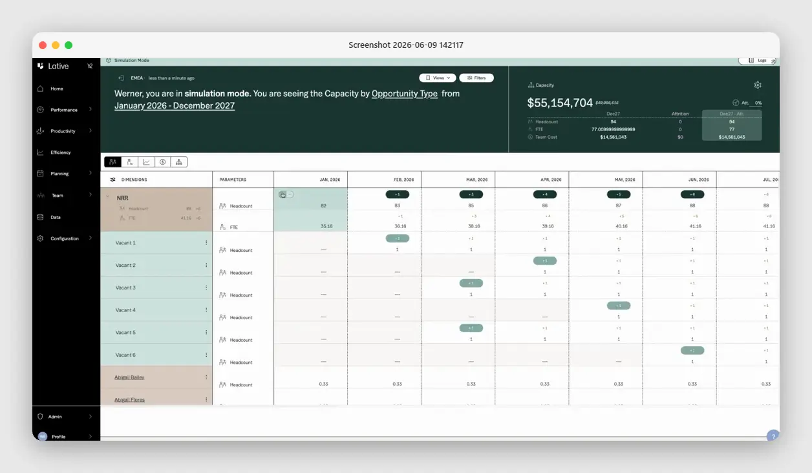The height and width of the screenshot is (473, 812).
Task: Select the FTE view tab icon
Action: click(x=129, y=162)
